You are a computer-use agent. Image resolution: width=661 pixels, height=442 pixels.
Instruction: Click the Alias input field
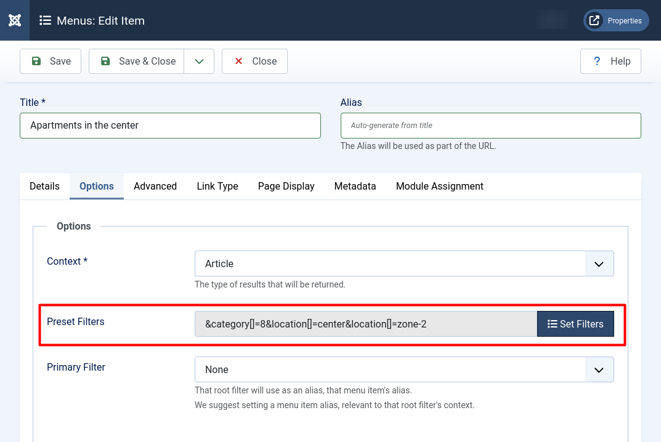click(x=491, y=126)
